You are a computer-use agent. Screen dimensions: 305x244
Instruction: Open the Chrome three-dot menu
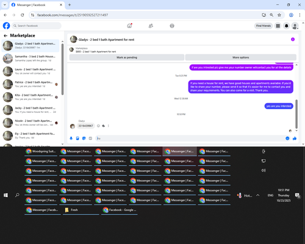click(300, 15)
